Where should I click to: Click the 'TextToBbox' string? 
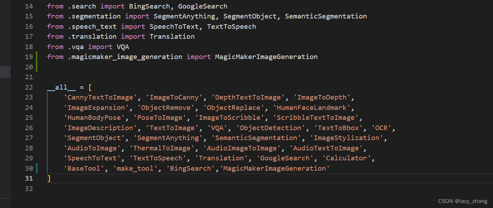pos(339,128)
